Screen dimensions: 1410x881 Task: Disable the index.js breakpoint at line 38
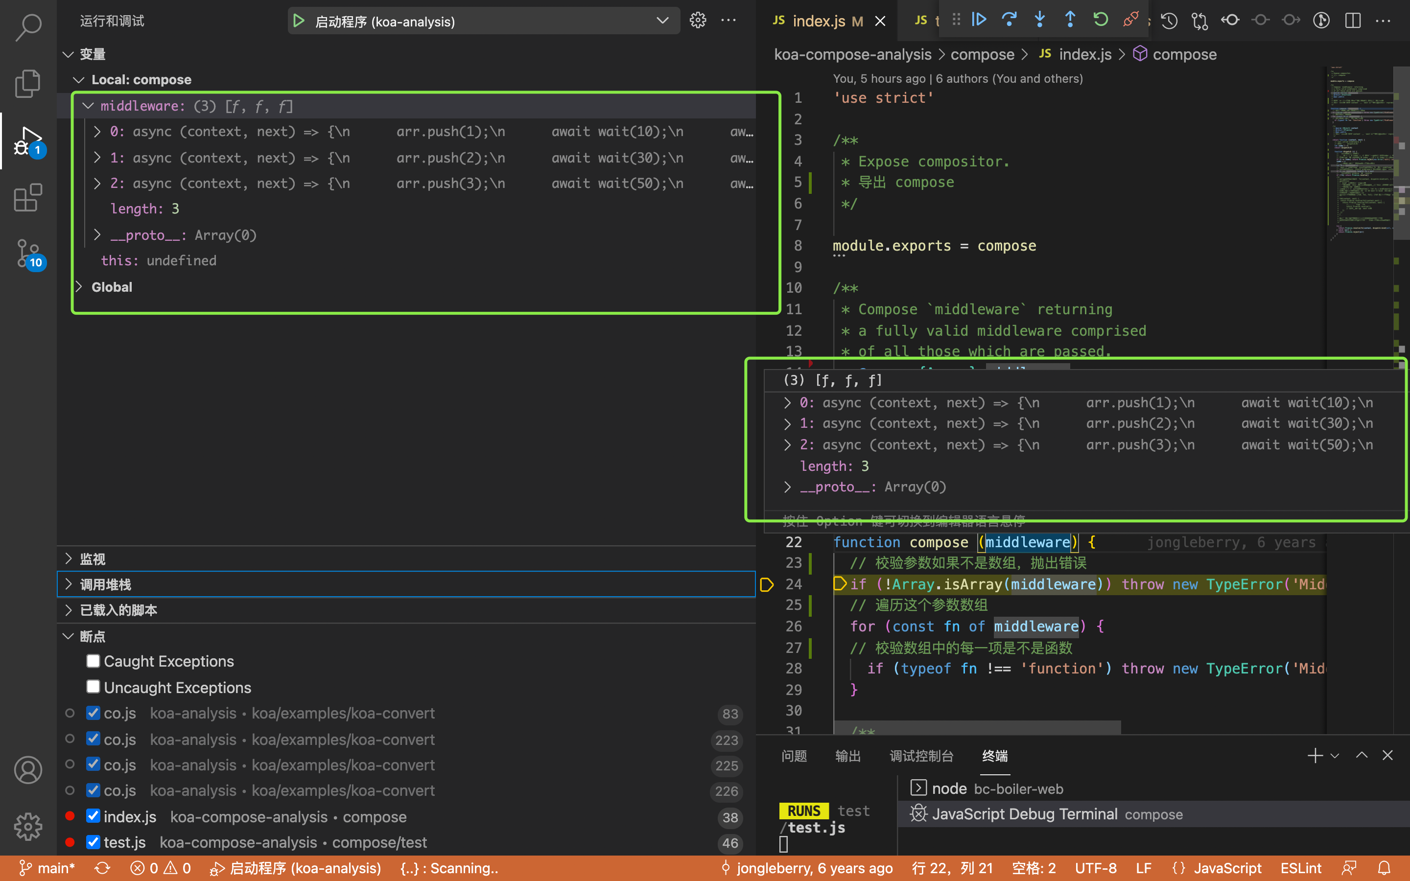[93, 816]
